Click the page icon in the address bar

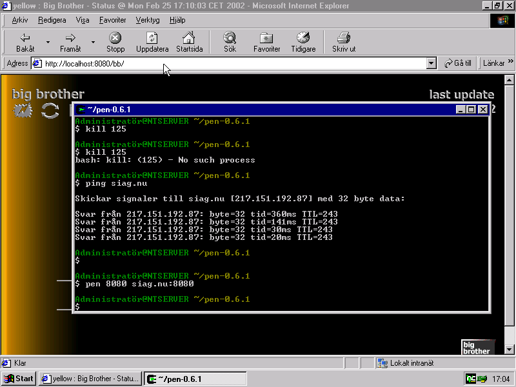click(37, 63)
